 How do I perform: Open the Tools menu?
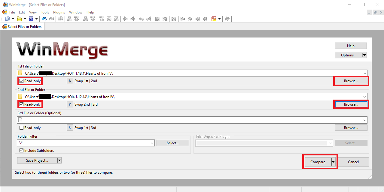click(x=45, y=12)
